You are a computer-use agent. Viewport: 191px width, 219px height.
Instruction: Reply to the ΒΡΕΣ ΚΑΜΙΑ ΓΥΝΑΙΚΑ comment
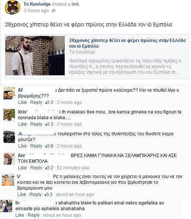pyautogui.click(x=36, y=168)
